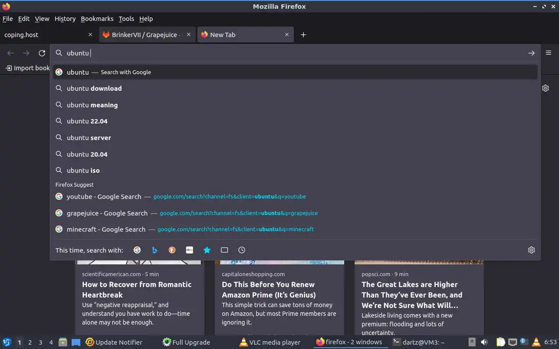Click VLC cone tray icon
The height and width of the screenshot is (349, 559).
tap(536, 342)
